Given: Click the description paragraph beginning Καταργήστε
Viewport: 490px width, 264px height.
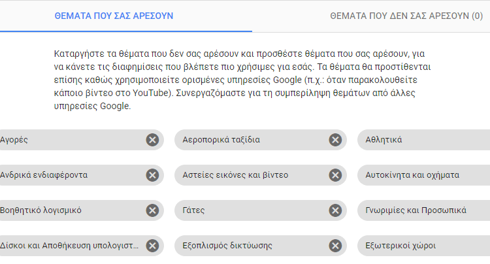Looking at the screenshot, I should pos(242,80).
